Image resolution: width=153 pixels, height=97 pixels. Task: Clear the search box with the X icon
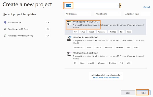coord(118,6)
